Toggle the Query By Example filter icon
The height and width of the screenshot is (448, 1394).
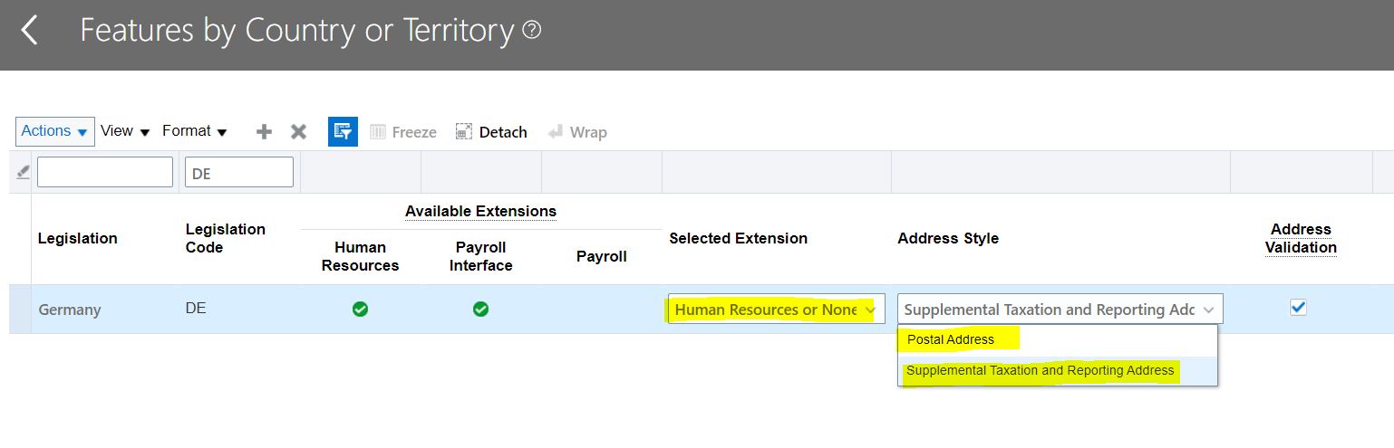(343, 131)
